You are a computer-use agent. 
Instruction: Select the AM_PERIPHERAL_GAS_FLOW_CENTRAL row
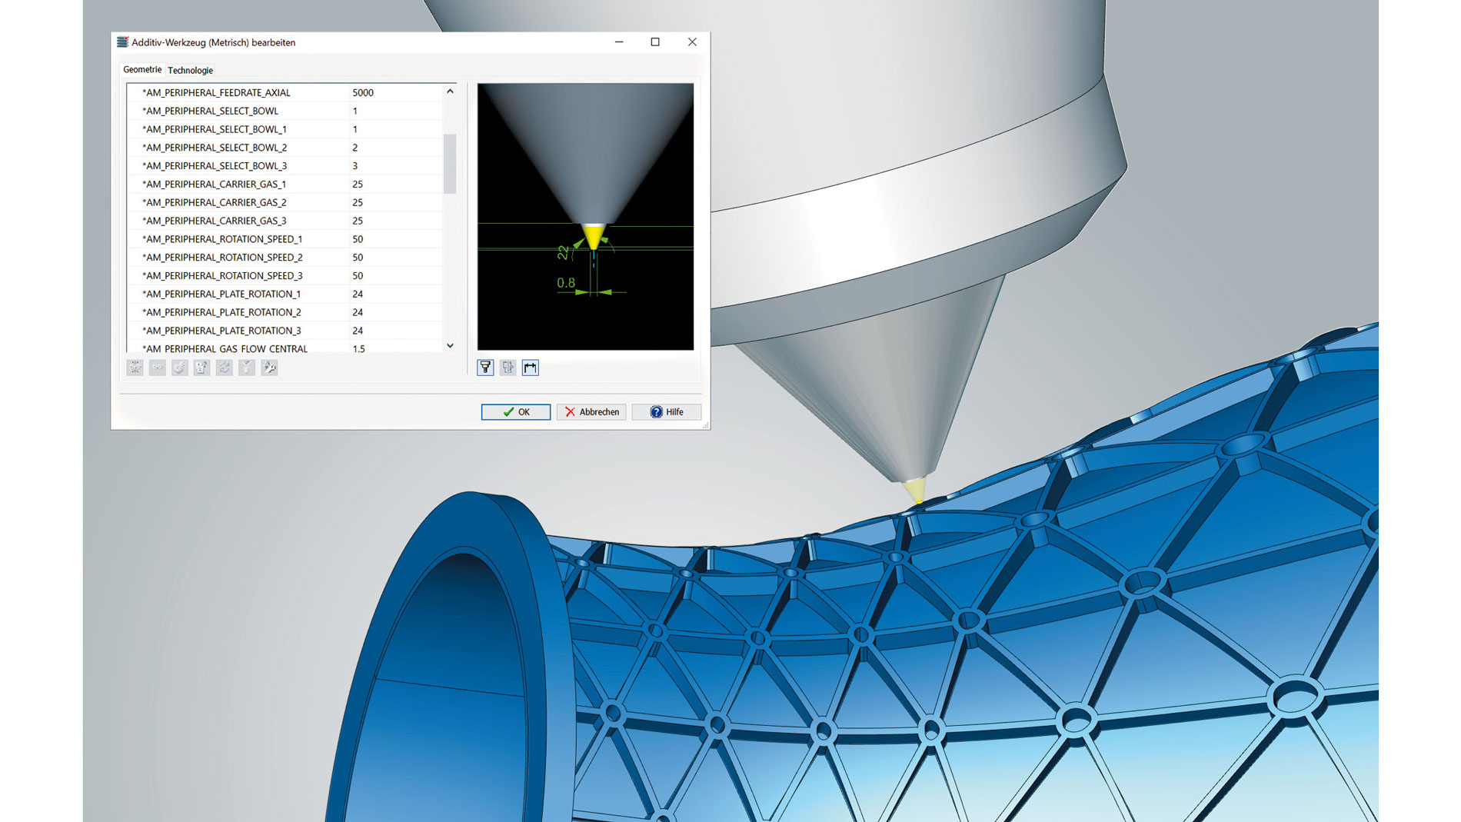pyautogui.click(x=285, y=347)
